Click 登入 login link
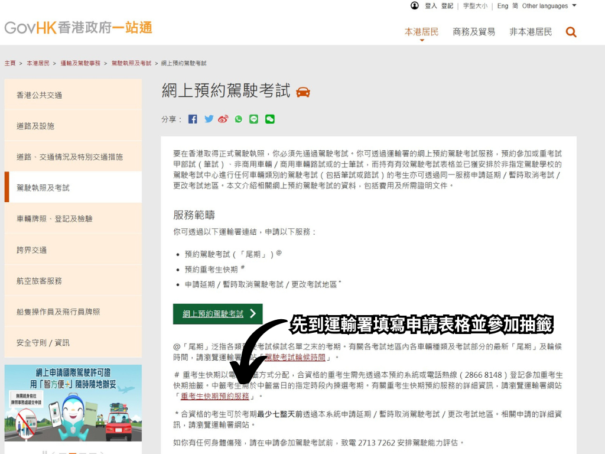The image size is (605, 454). pyautogui.click(x=431, y=6)
